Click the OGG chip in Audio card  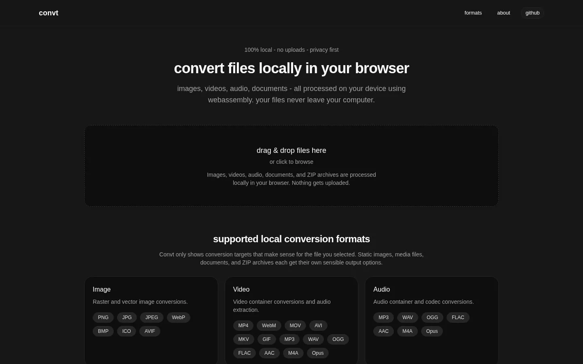[432, 317]
